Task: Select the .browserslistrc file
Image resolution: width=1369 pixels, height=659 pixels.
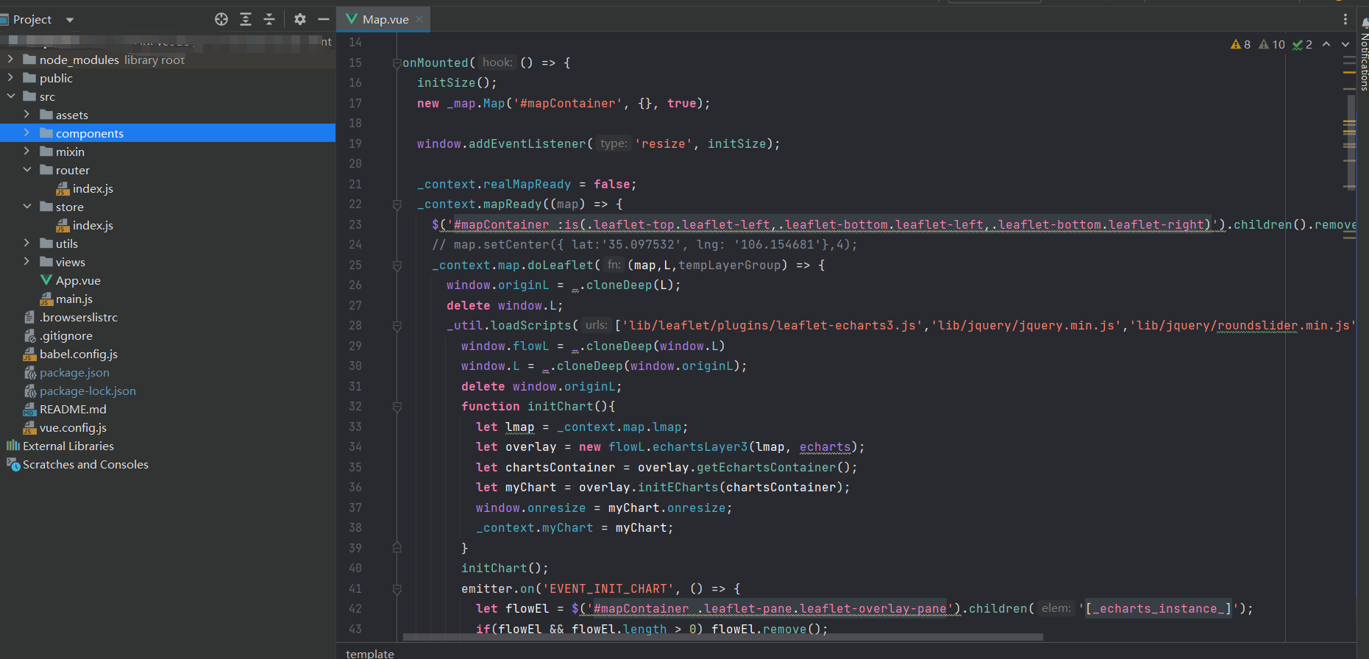Action: click(x=79, y=317)
